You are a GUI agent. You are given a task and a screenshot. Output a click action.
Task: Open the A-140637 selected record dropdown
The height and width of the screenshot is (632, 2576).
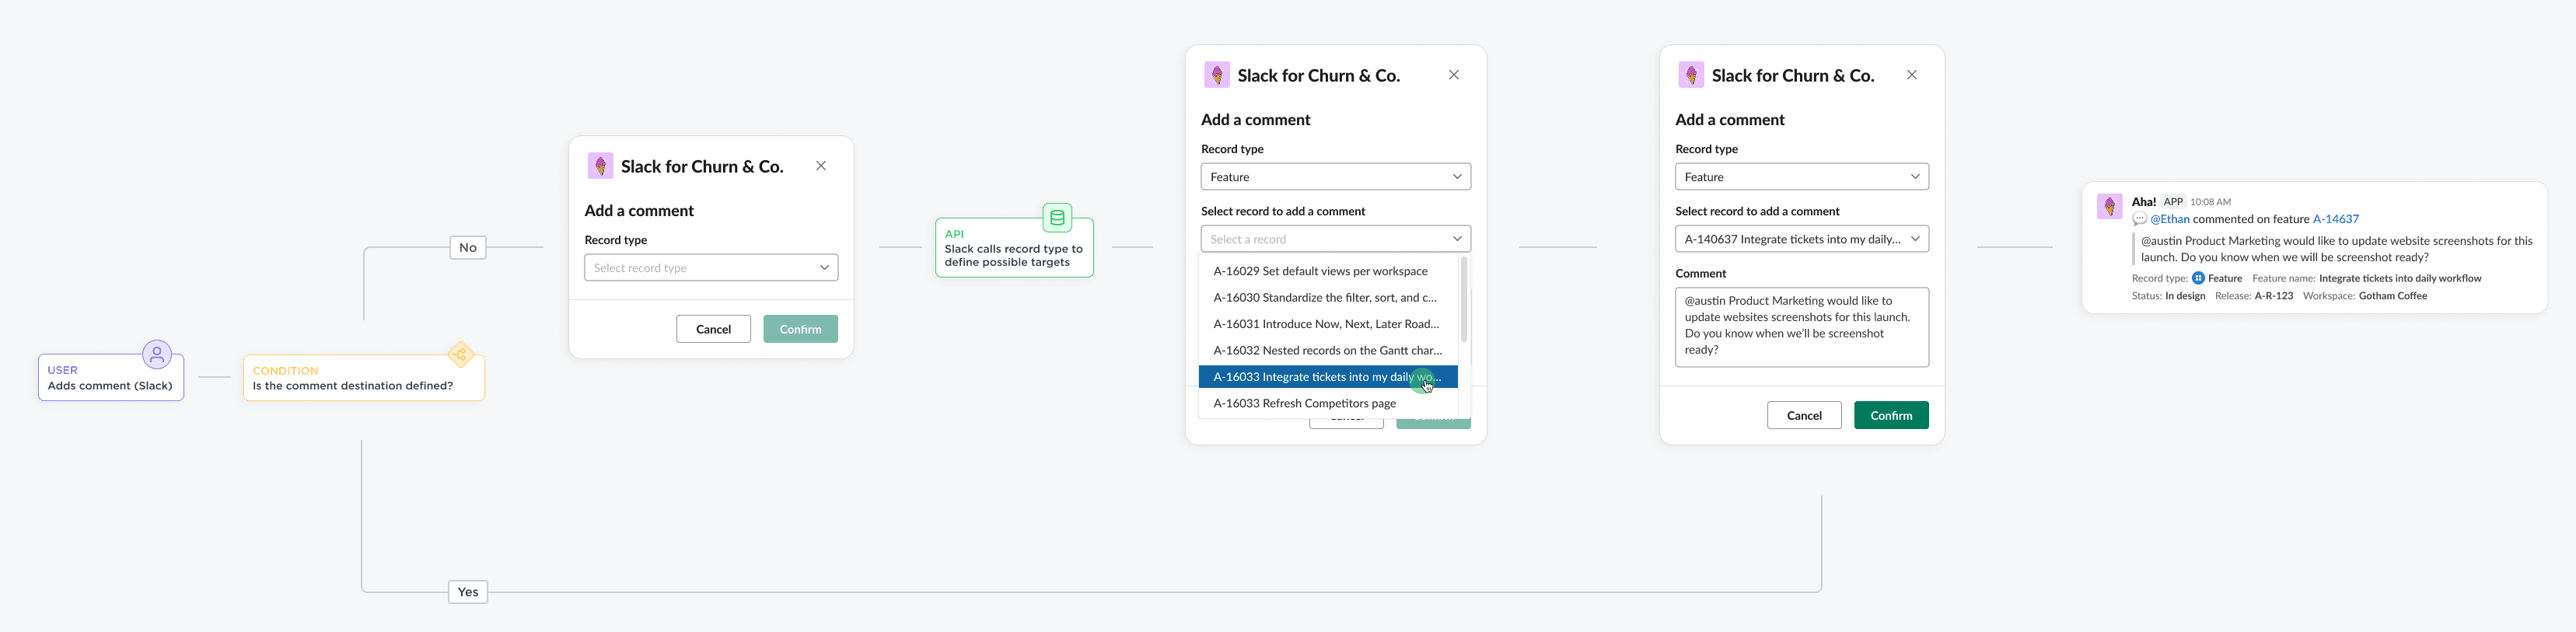[x=1802, y=239]
